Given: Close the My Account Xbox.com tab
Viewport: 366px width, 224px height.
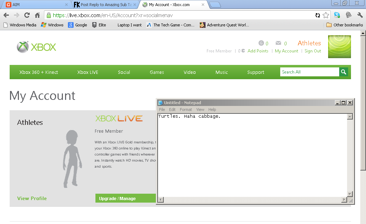Looking at the screenshot, I should point(203,5).
